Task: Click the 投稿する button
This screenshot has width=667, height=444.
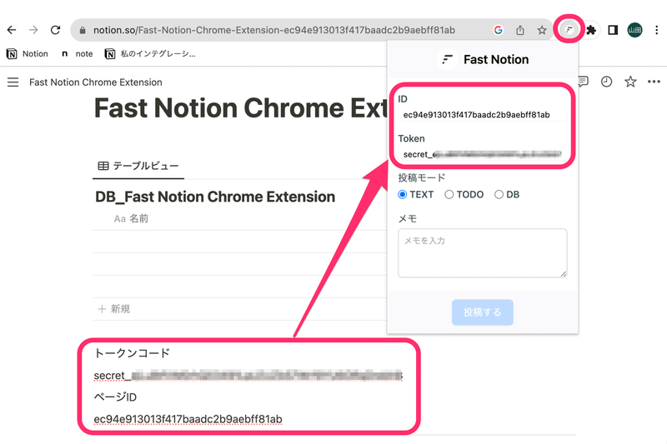Action: [483, 312]
